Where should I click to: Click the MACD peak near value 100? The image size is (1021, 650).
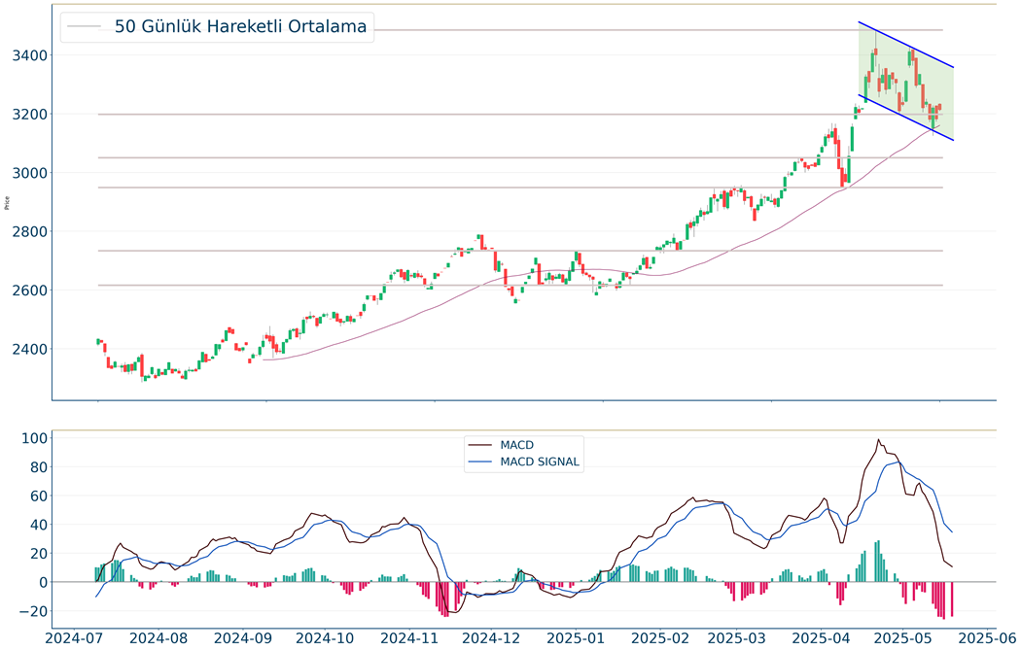tap(878, 440)
